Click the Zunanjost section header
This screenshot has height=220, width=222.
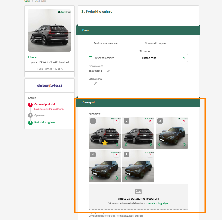[x=138, y=102]
